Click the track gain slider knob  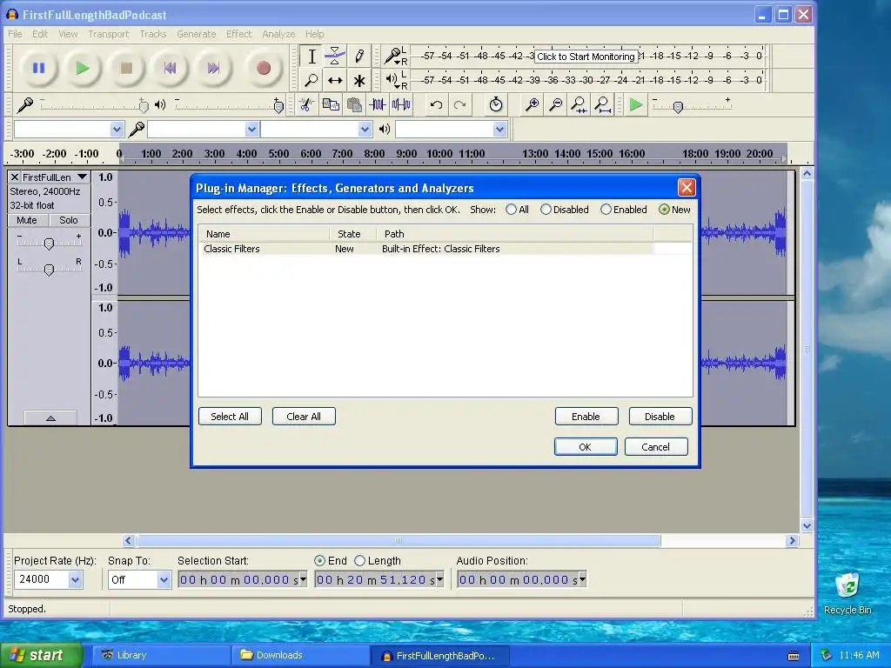[x=49, y=244]
